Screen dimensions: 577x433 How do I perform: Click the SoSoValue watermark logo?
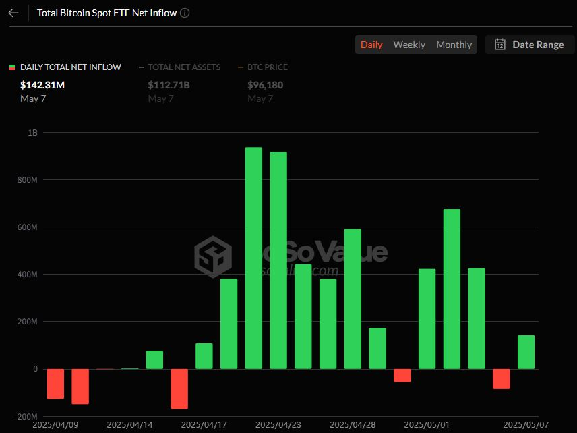(x=213, y=257)
